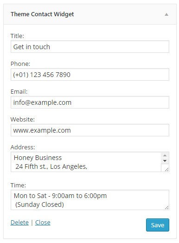Click the Address textarea resize grip

[166, 170]
